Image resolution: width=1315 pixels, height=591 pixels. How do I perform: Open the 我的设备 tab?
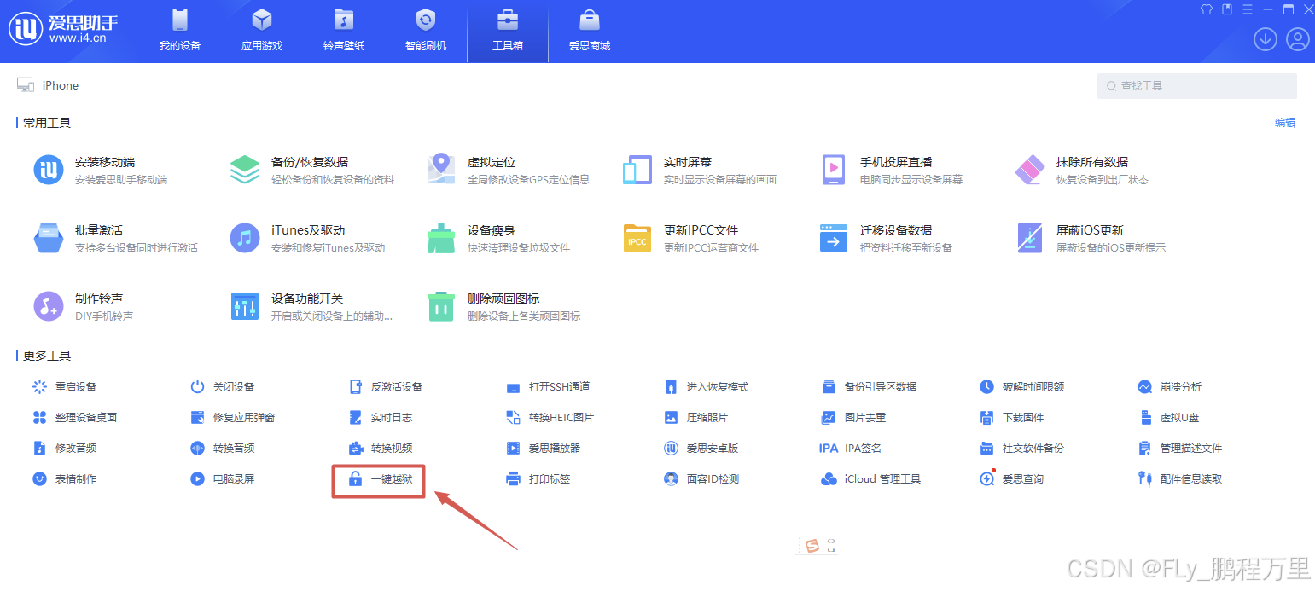(x=180, y=31)
